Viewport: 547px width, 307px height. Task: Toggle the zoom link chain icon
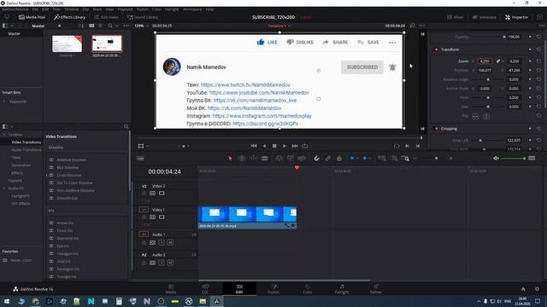click(x=498, y=61)
